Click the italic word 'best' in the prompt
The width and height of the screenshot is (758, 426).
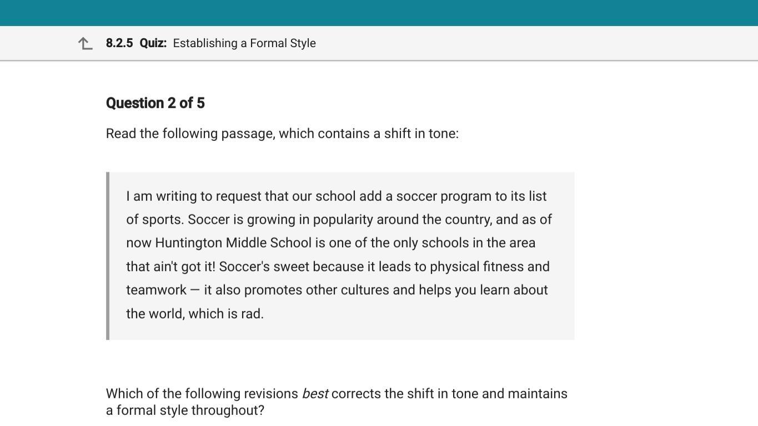[315, 394]
